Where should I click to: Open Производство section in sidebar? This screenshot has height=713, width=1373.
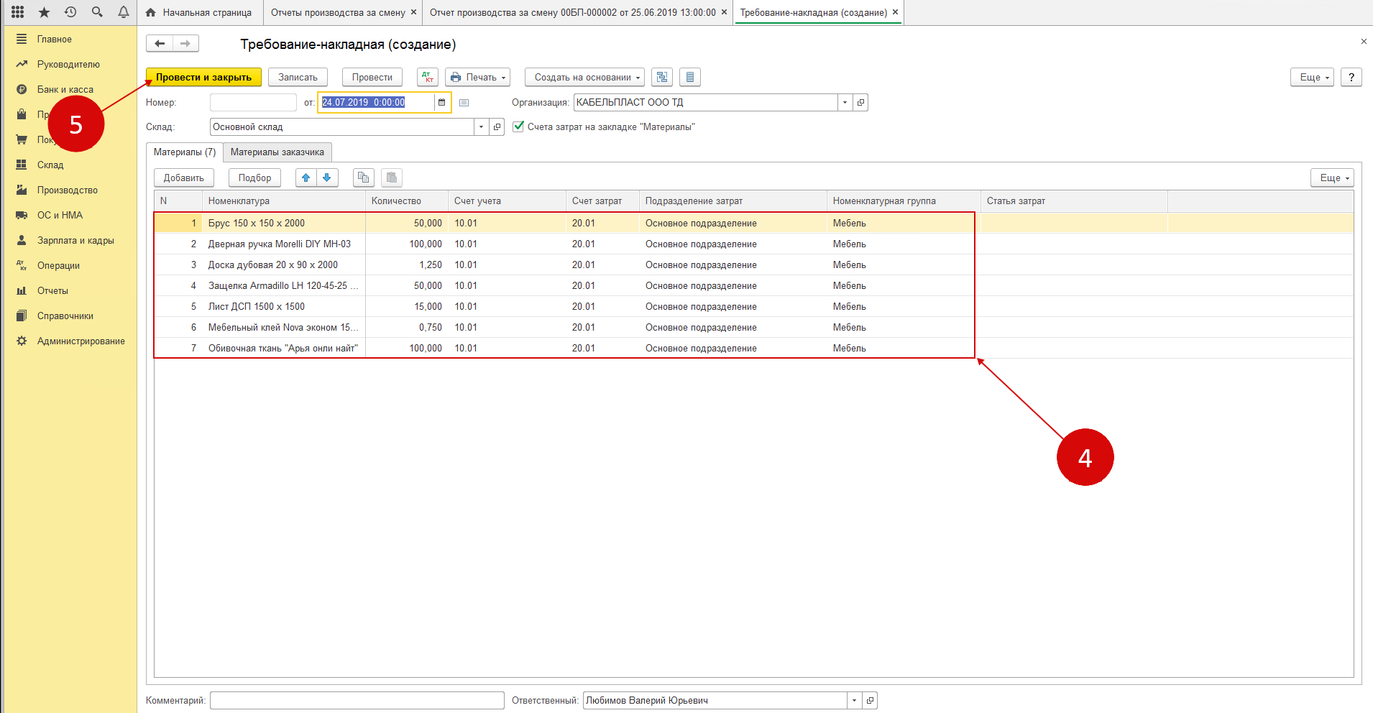click(68, 190)
